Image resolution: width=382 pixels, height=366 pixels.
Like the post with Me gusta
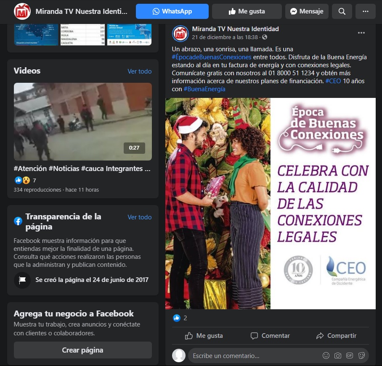tap(204, 336)
